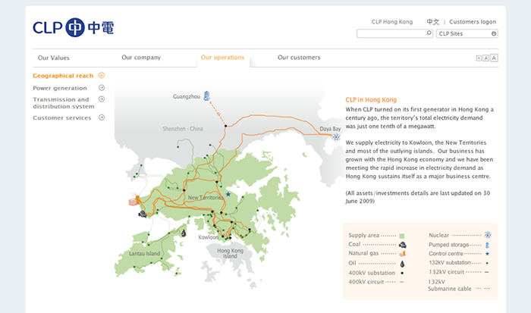531x313 pixels.
Task: Click the coal plant icon on map
Action: [142, 214]
